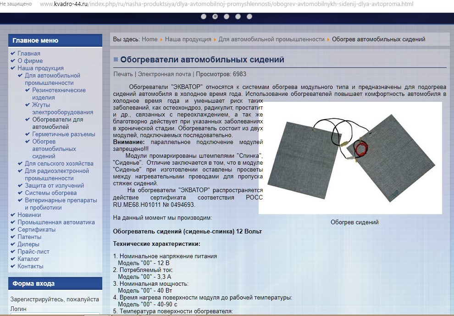Open Для автомобильной промышленности in sidebar menu
454x316 pixels.
click(x=52, y=79)
